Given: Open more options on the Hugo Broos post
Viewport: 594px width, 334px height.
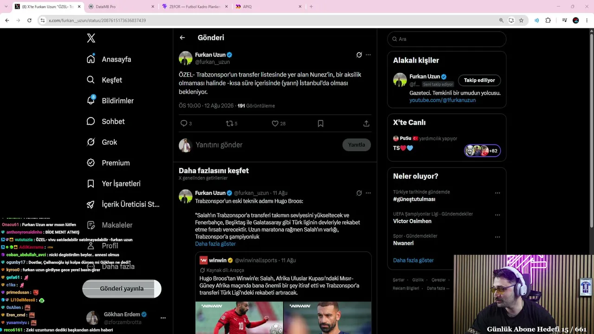Looking at the screenshot, I should pyautogui.click(x=368, y=193).
